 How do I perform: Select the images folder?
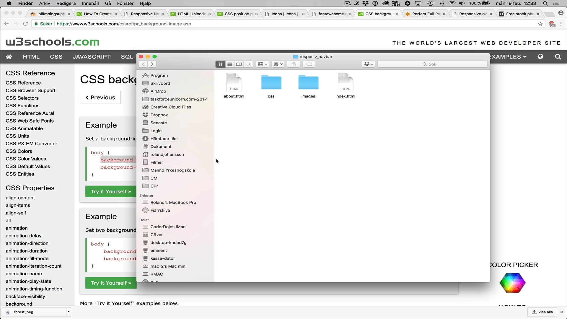tap(308, 86)
